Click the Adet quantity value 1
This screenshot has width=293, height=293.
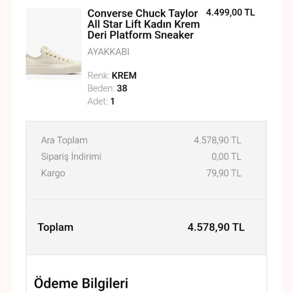tap(113, 101)
